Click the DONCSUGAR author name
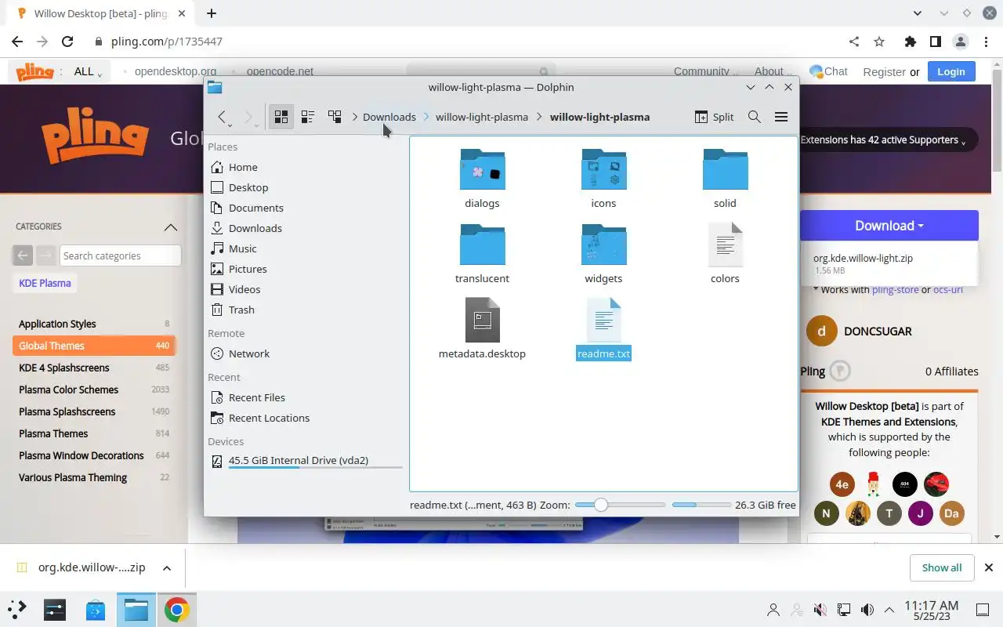Image resolution: width=1003 pixels, height=627 pixels. [x=878, y=331]
